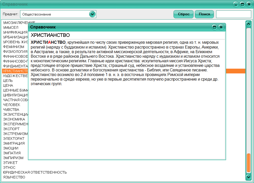Viewport: 254px width, 183px height.
Task: Click the scroll down arrow of list
Action: click(x=248, y=177)
